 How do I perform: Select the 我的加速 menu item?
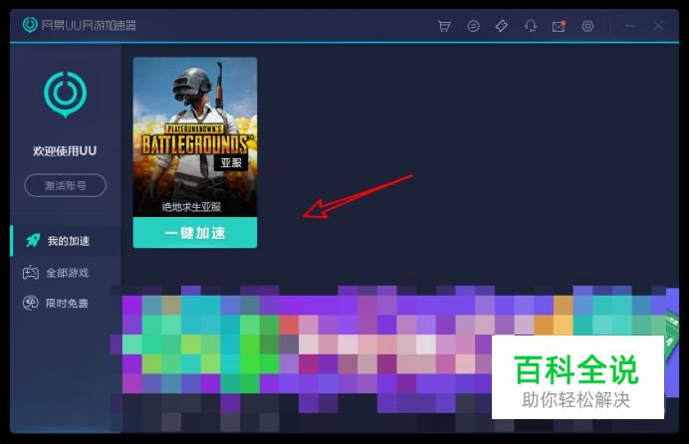tap(66, 241)
